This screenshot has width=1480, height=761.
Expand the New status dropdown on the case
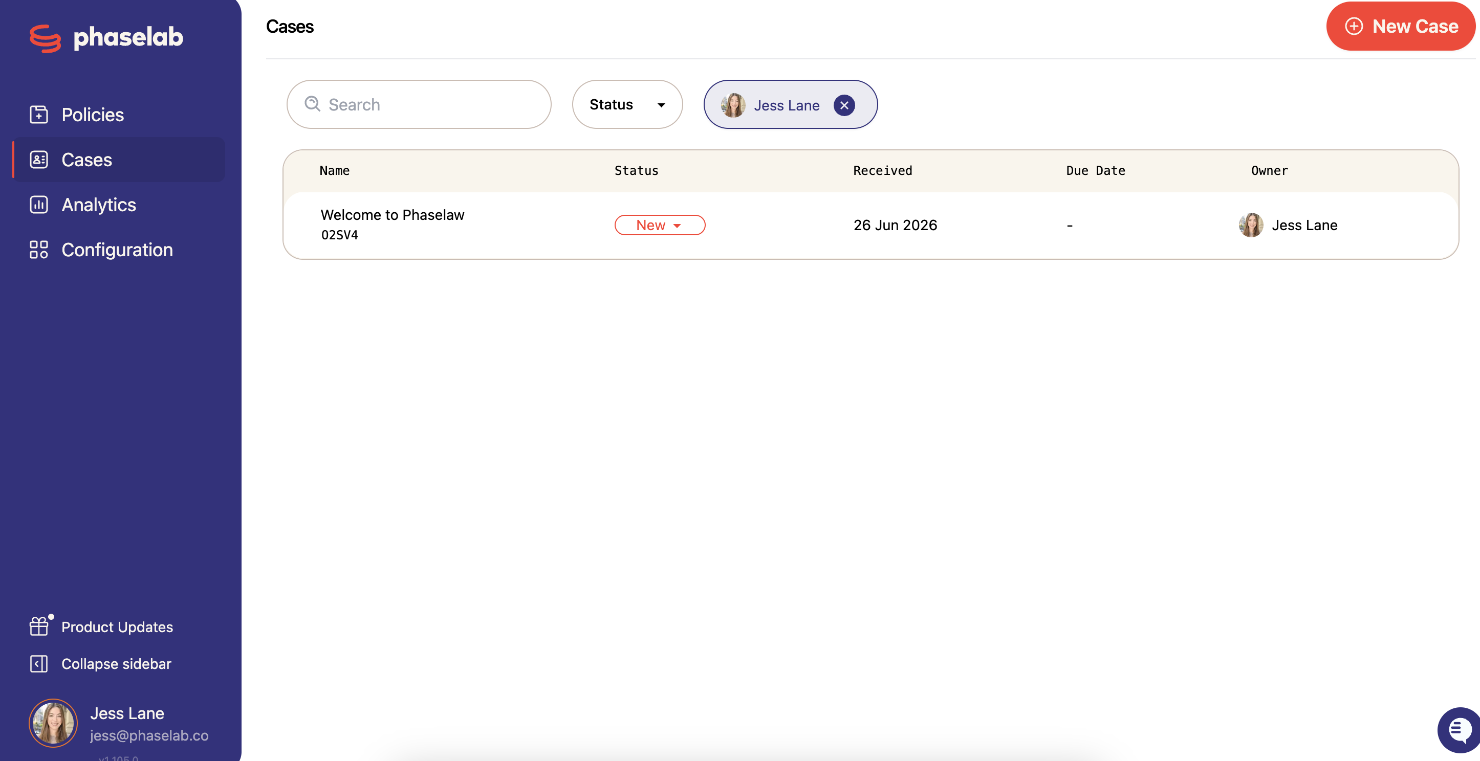(x=660, y=225)
